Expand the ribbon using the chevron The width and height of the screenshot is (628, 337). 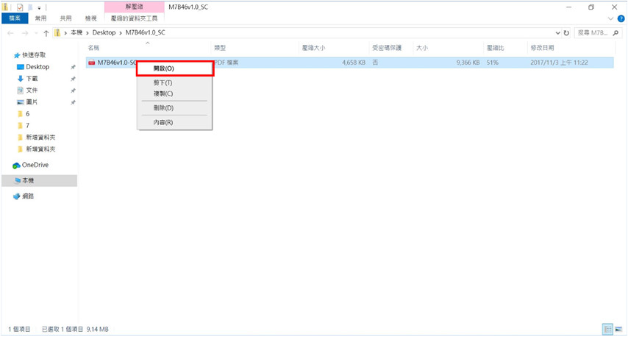(611, 18)
